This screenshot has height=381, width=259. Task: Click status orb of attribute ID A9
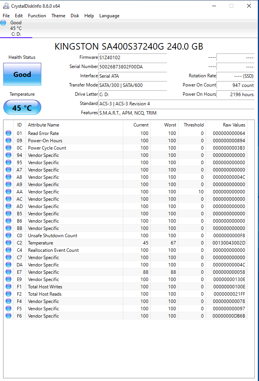[8, 184]
